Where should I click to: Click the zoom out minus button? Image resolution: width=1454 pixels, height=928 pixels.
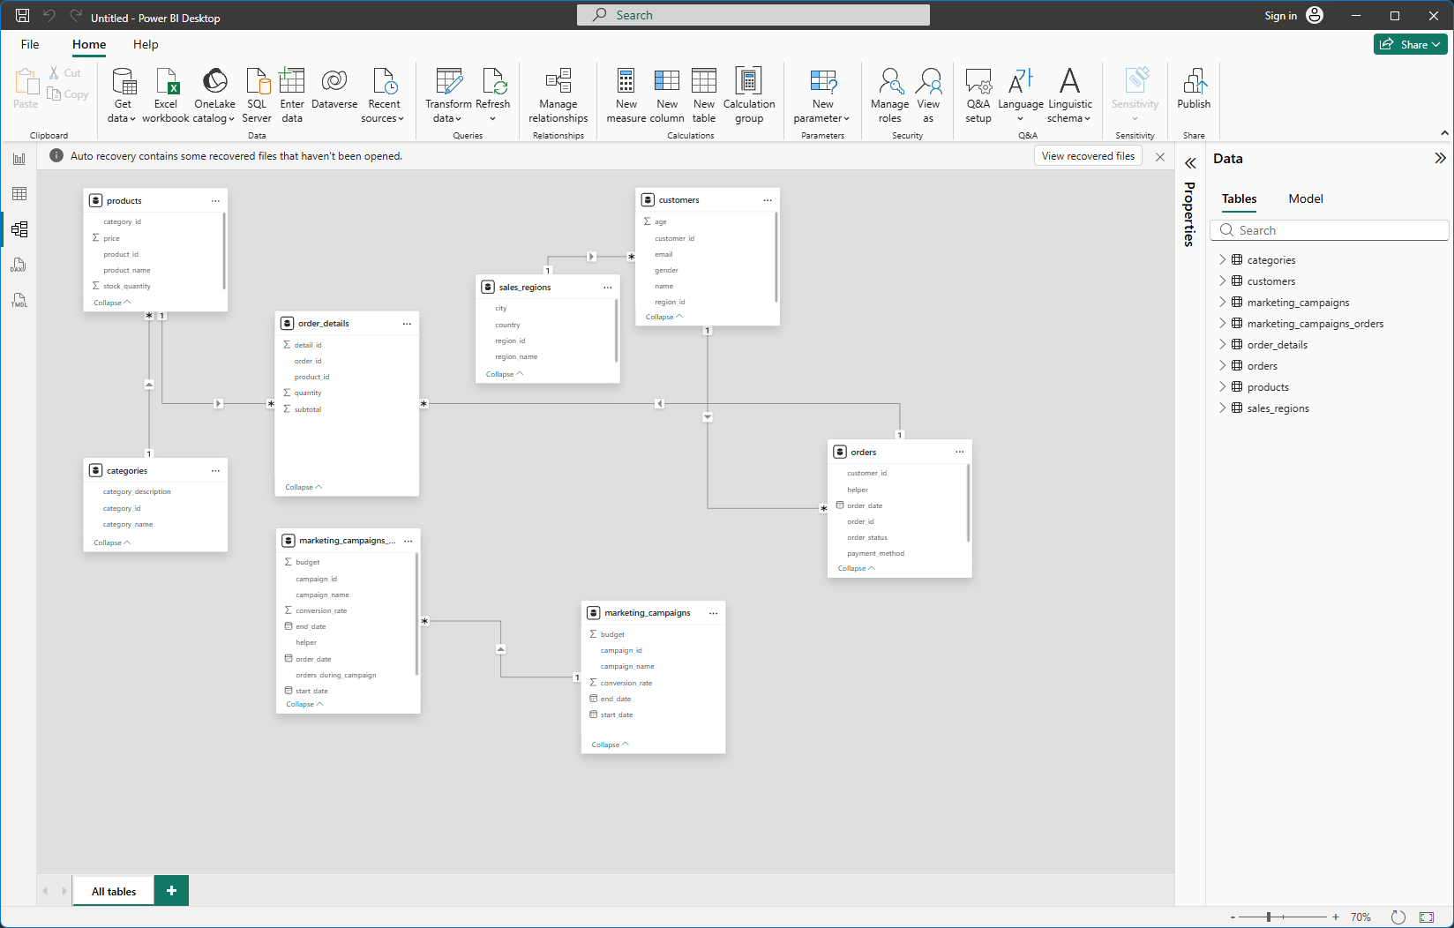(x=1233, y=917)
